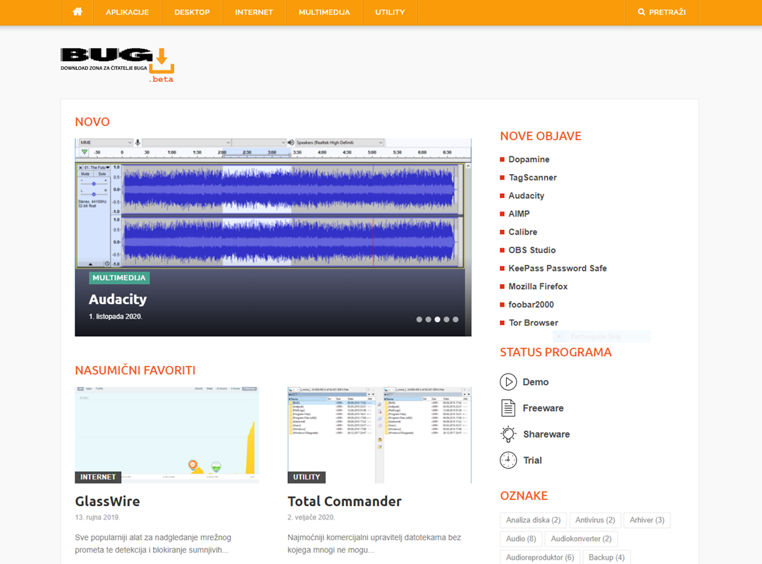Click the date '2. veljače 2020.'
Screen dimensions: 762x564
pyautogui.click(x=312, y=517)
